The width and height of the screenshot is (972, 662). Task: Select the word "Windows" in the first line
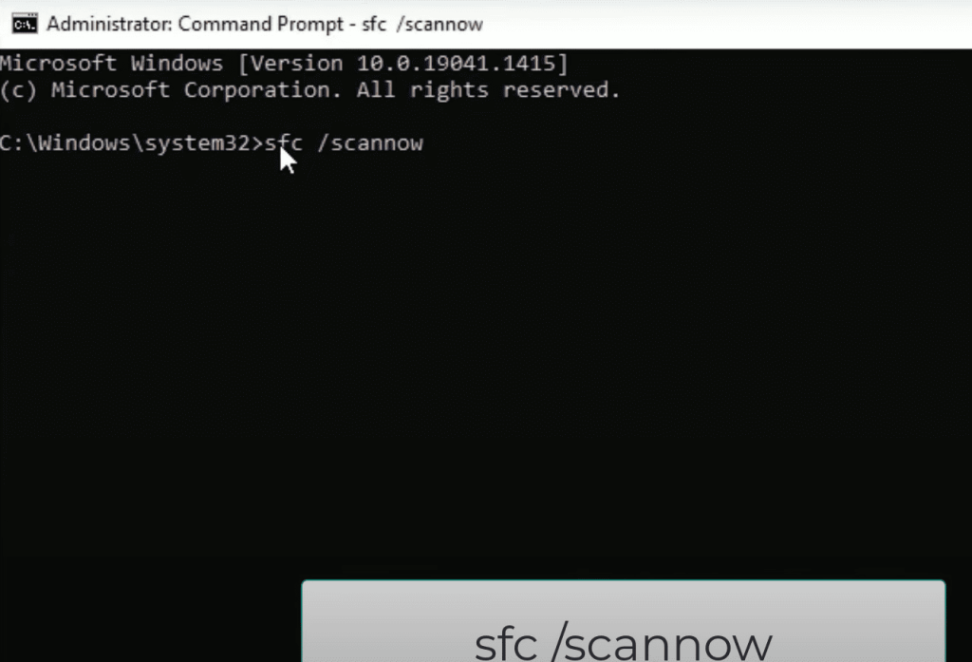[177, 64]
